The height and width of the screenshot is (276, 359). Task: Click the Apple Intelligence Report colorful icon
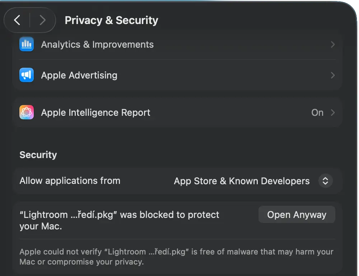coord(27,112)
